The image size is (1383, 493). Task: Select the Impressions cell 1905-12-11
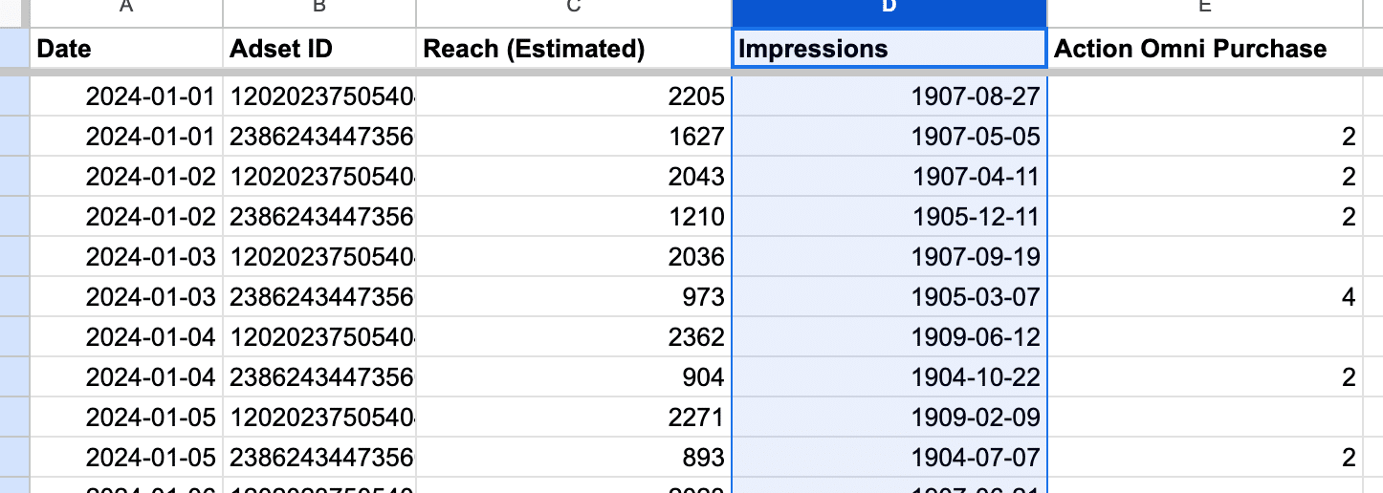click(x=889, y=217)
